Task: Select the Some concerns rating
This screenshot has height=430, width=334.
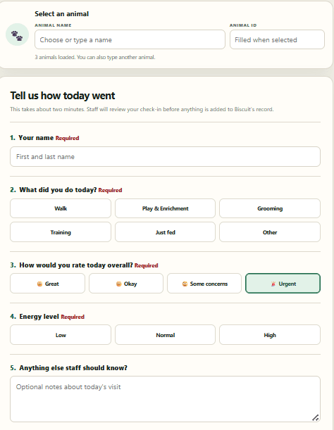Action: tap(204, 284)
